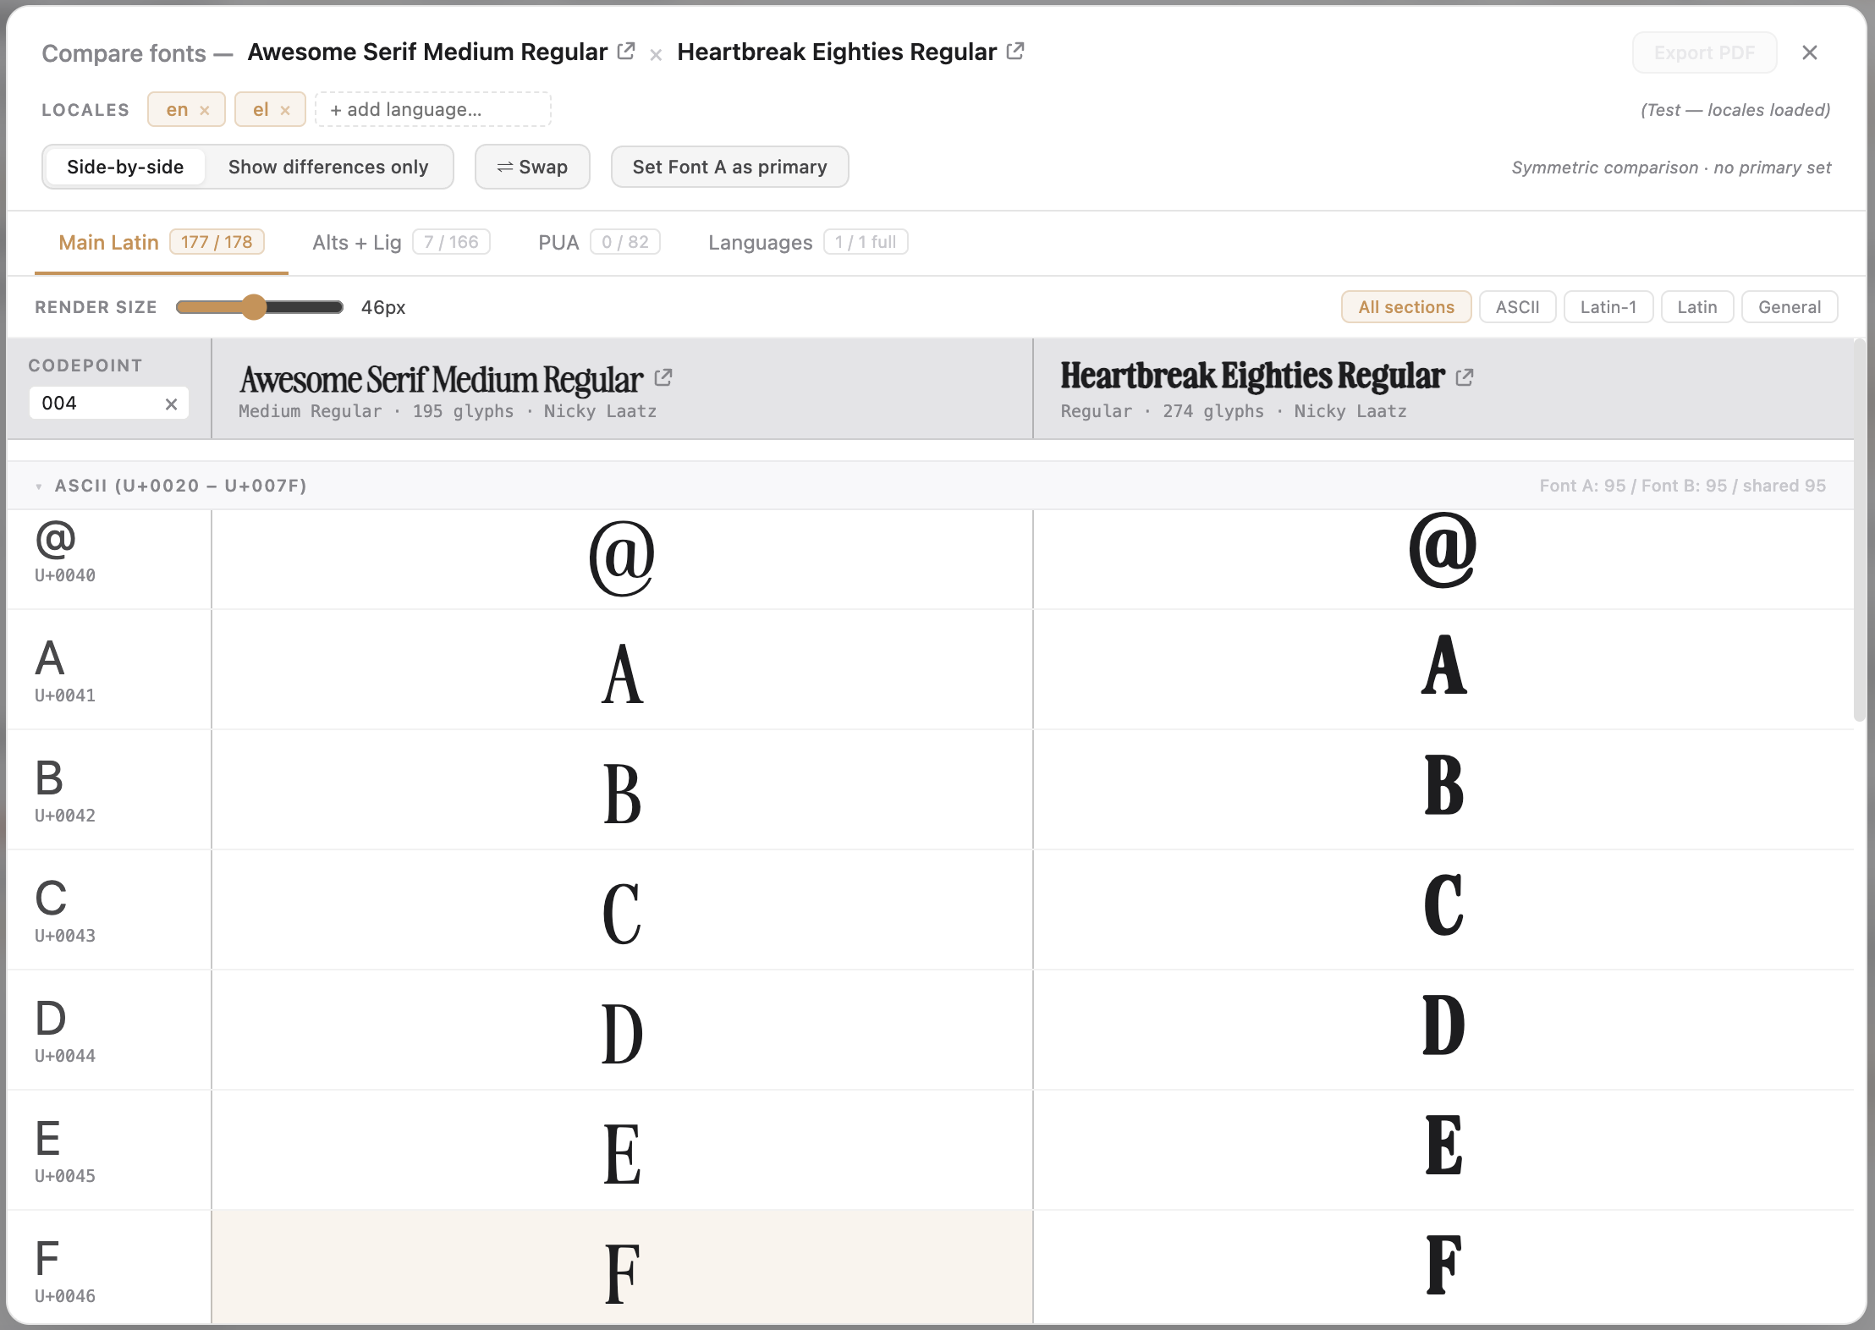The width and height of the screenshot is (1875, 1330).
Task: Switch to Show differences only
Action: pyautogui.click(x=328, y=167)
